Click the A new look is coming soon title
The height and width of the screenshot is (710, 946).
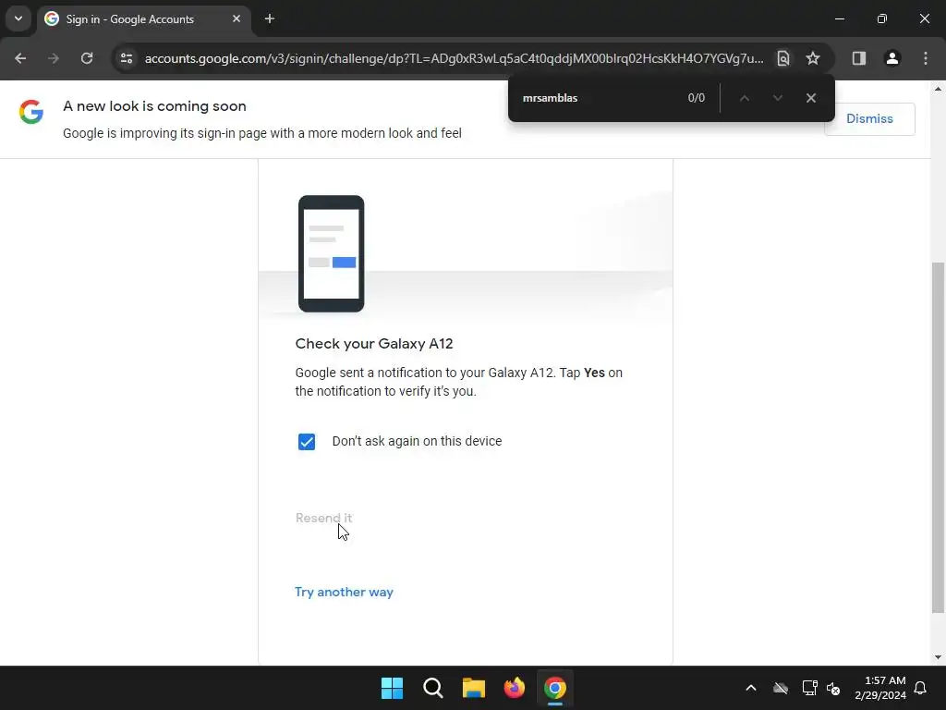[x=154, y=106]
